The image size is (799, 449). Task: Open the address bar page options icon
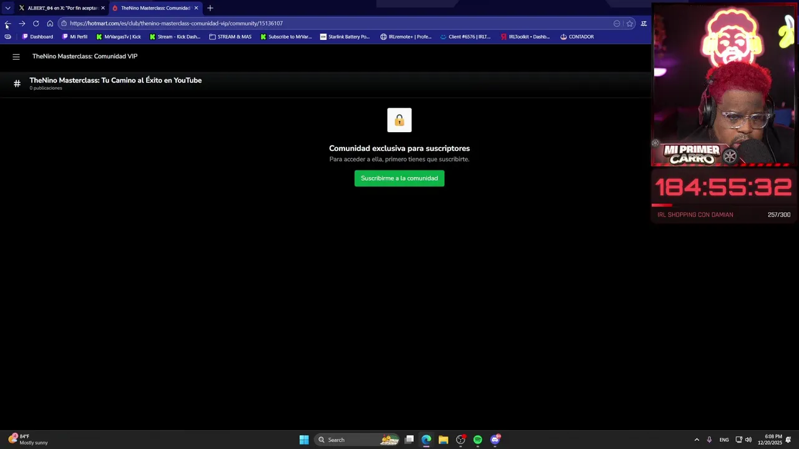(617, 24)
